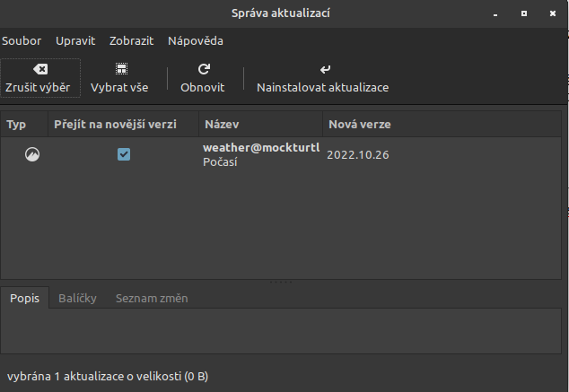
Task: Switch to the Seznam změn tab
Action: point(152,298)
